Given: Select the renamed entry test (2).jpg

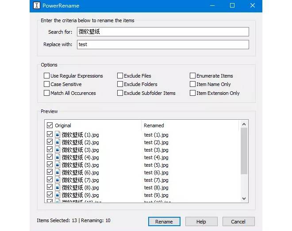Looking at the screenshot, I should click(x=156, y=142).
